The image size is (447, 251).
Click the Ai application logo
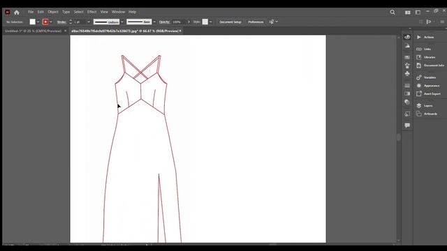click(x=8, y=12)
